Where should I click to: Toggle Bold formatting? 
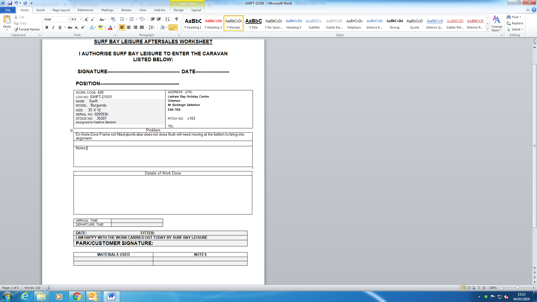click(x=47, y=27)
